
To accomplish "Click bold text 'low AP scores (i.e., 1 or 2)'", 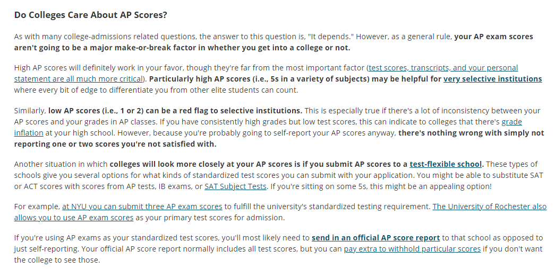I will point(96,111).
